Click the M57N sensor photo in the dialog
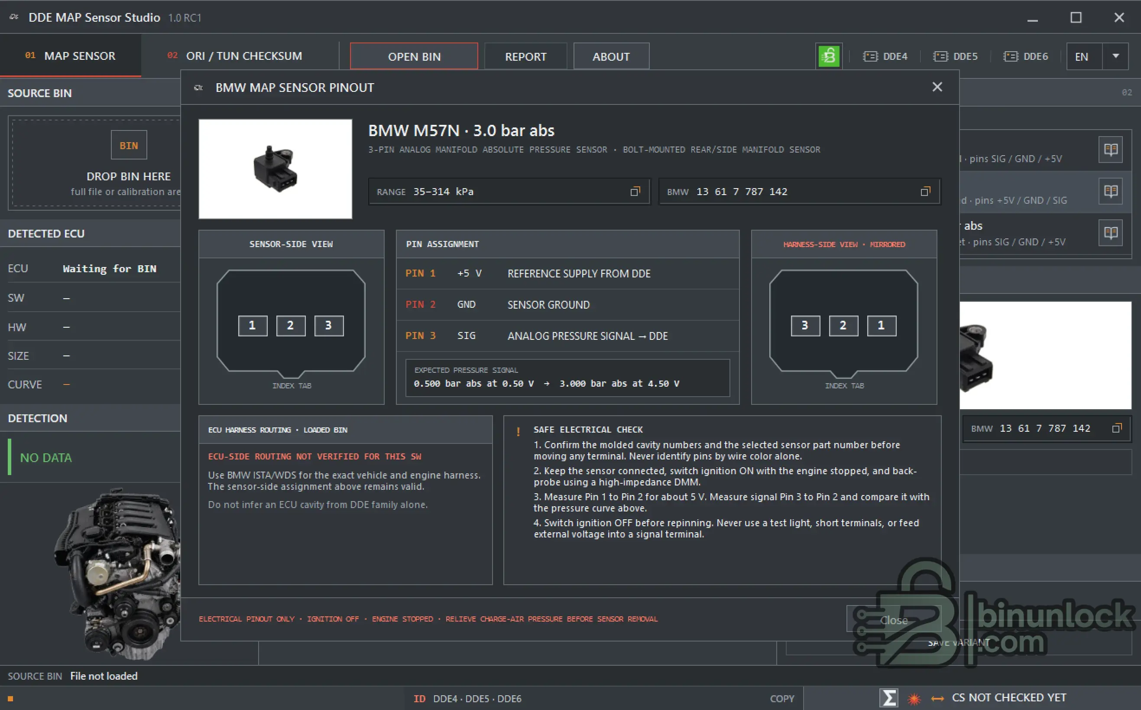Viewport: 1141px width, 710px height. [x=276, y=169]
